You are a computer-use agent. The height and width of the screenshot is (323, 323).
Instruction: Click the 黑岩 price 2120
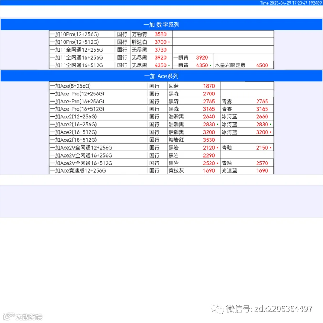coord(209,148)
